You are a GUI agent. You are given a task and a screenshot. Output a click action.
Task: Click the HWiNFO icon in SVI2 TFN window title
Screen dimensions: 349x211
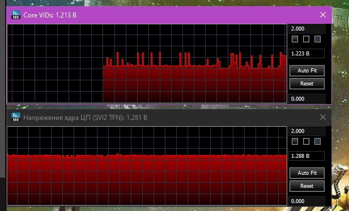16,117
